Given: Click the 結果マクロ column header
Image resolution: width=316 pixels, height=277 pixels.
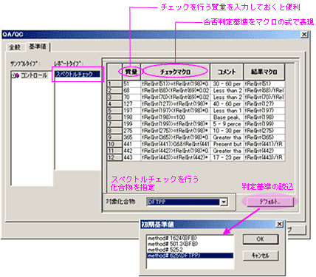Looking at the screenshot, I should click(x=264, y=72).
